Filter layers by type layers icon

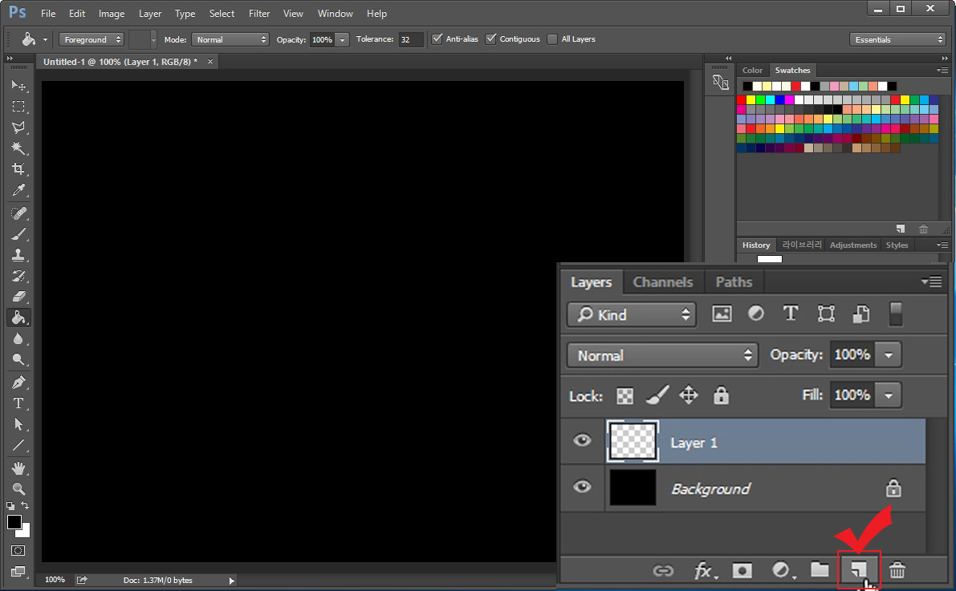(790, 314)
